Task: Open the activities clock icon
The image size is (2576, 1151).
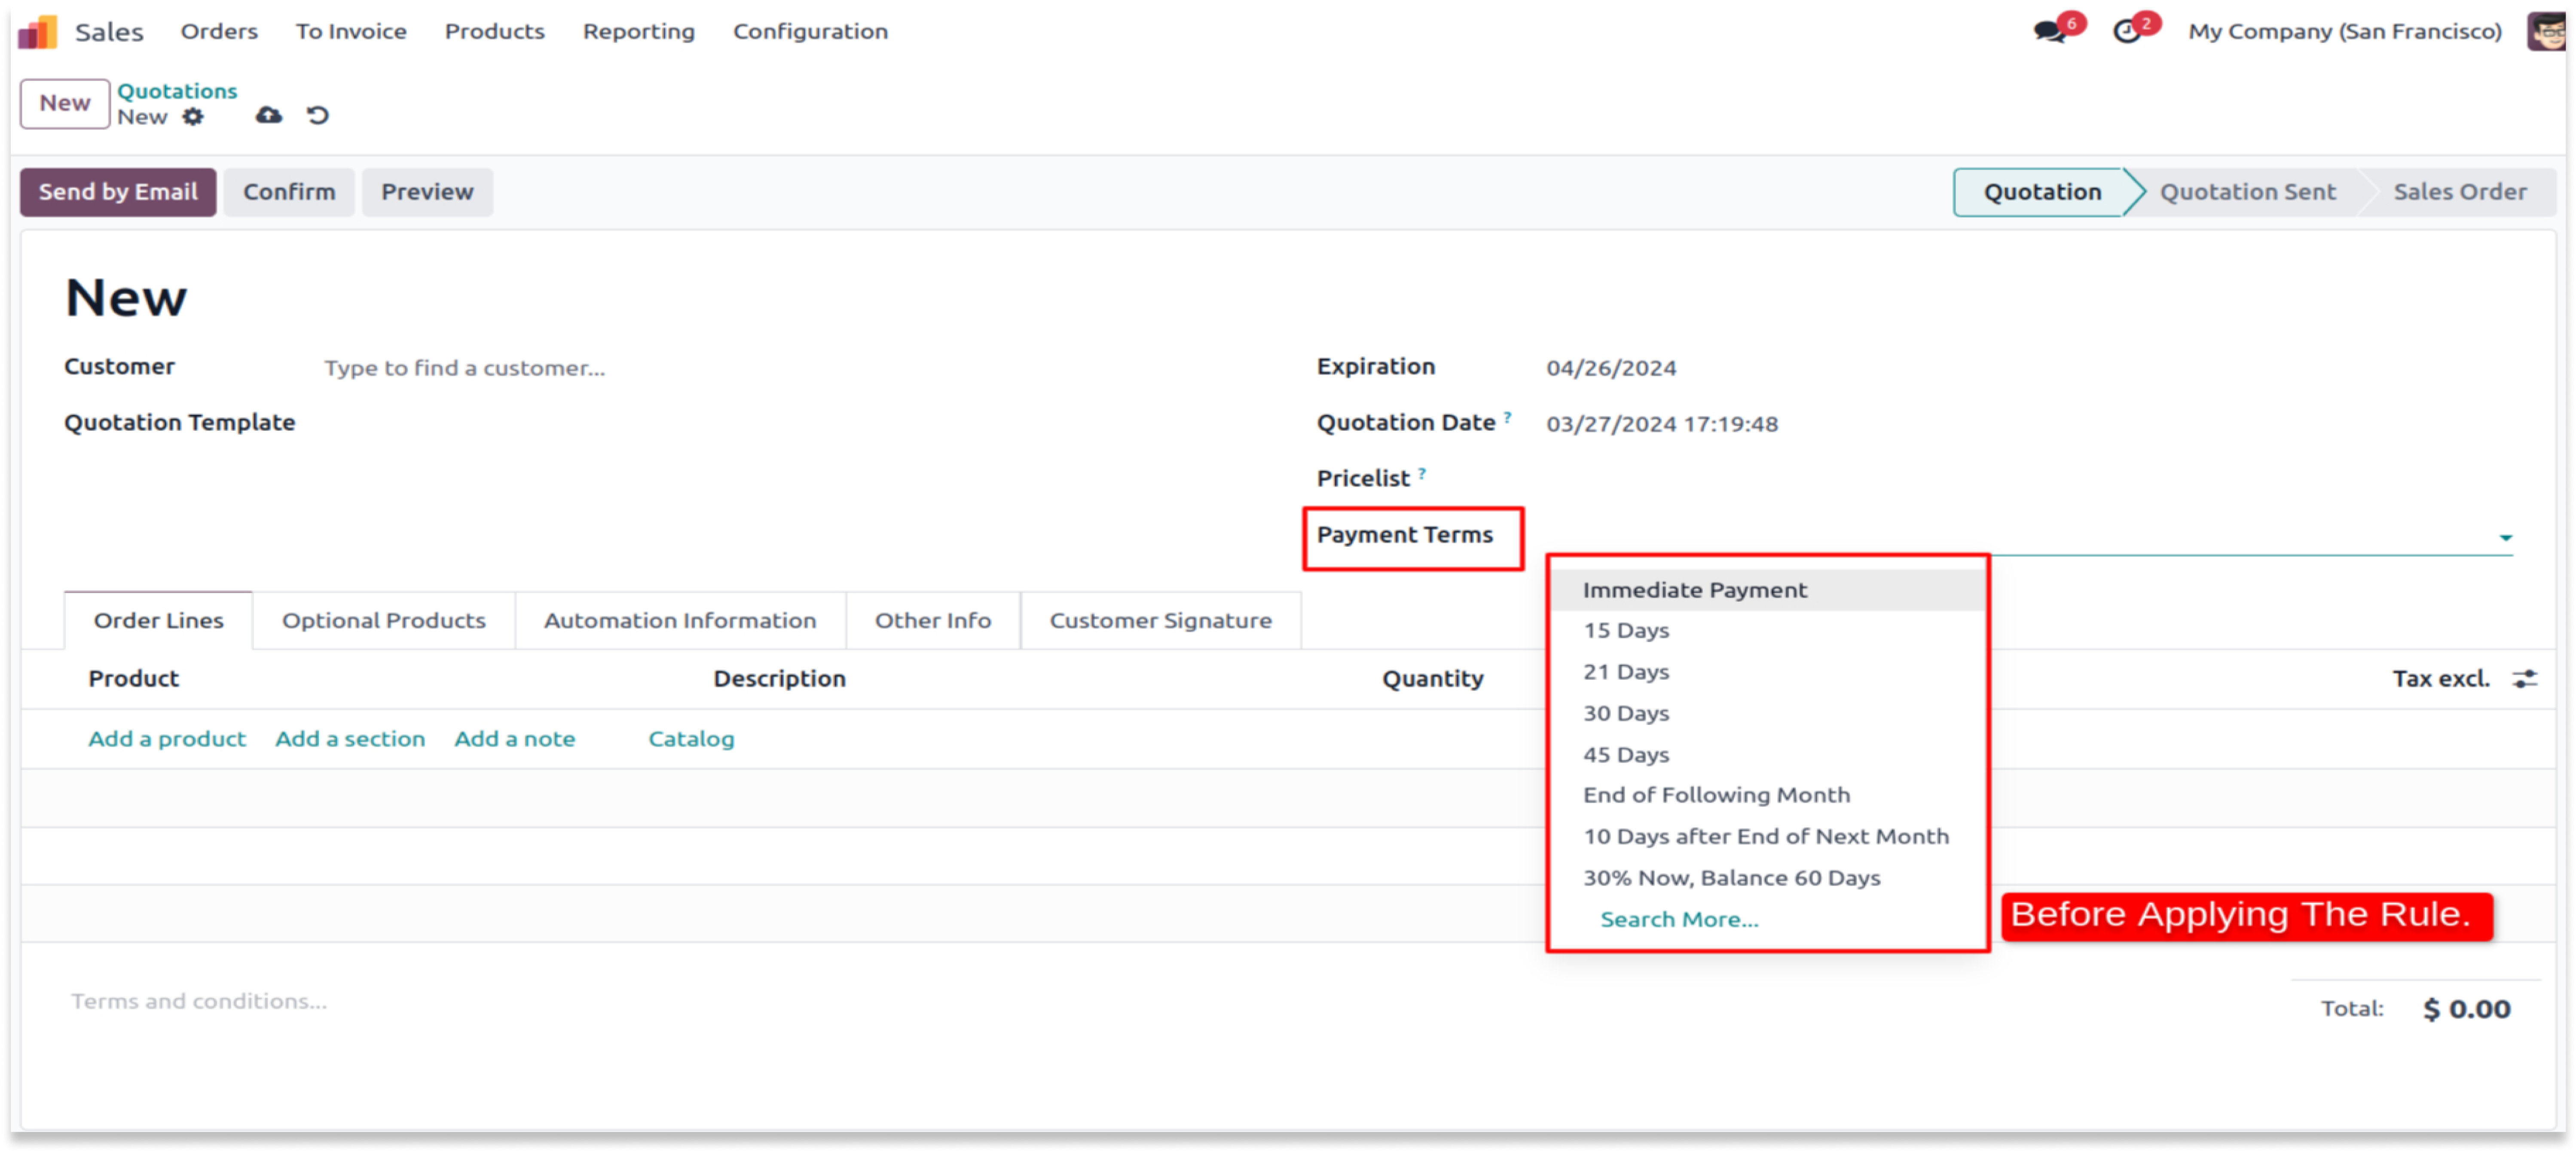Action: pyautogui.click(x=2126, y=32)
